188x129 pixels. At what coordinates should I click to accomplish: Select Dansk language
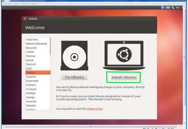click(x=38, y=60)
